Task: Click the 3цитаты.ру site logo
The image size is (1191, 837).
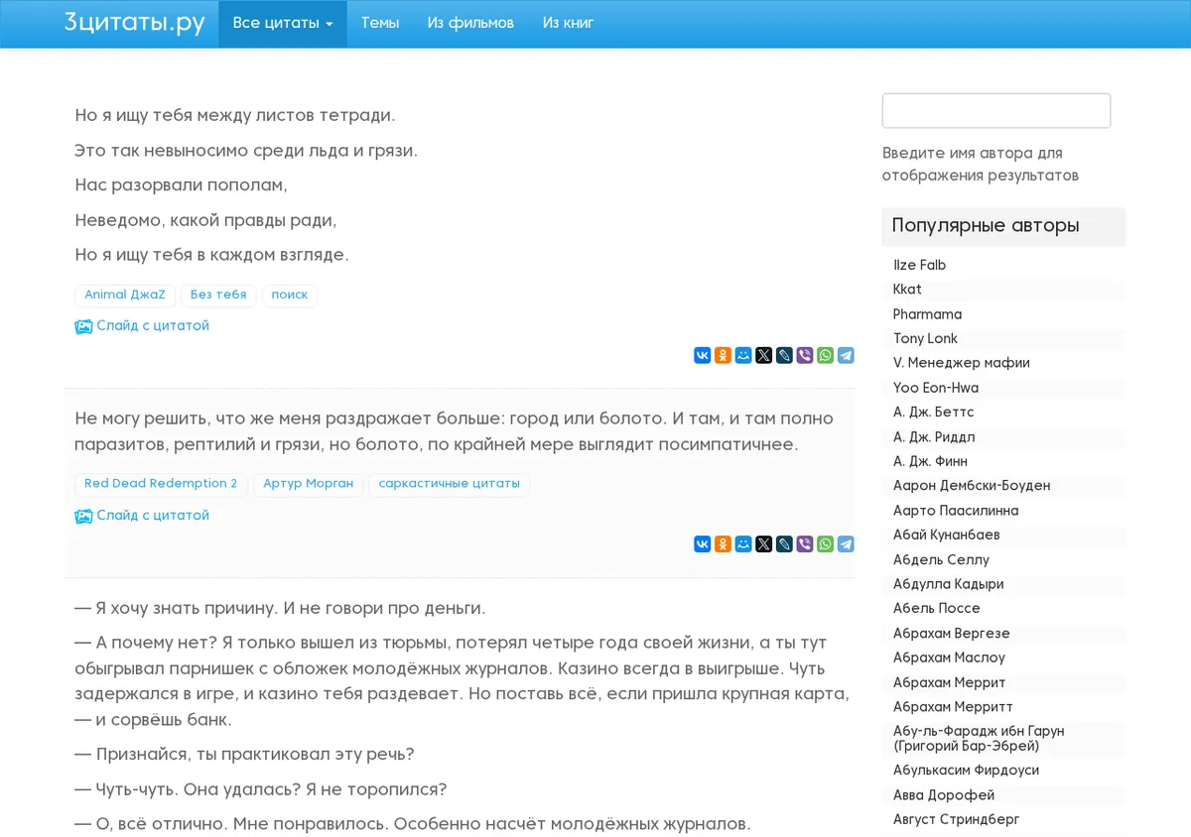Action: (x=134, y=23)
